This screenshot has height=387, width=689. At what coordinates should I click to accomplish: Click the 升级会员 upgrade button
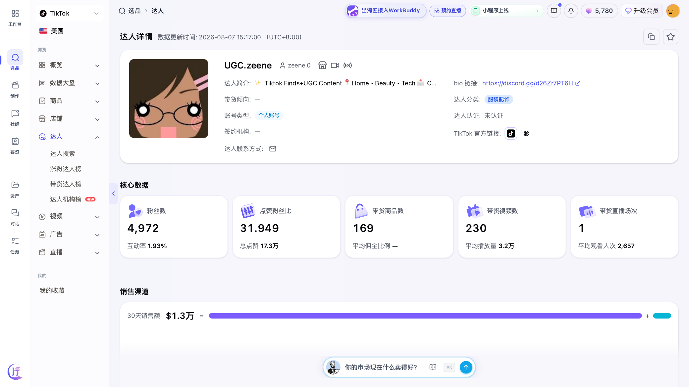[642, 11]
